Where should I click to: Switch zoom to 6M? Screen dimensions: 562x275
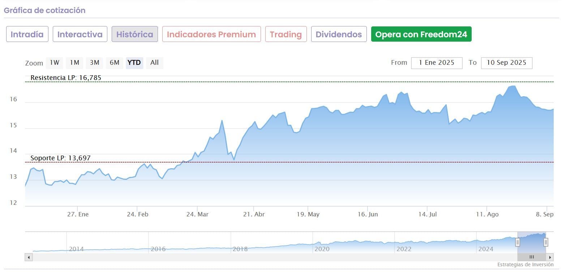coord(115,63)
